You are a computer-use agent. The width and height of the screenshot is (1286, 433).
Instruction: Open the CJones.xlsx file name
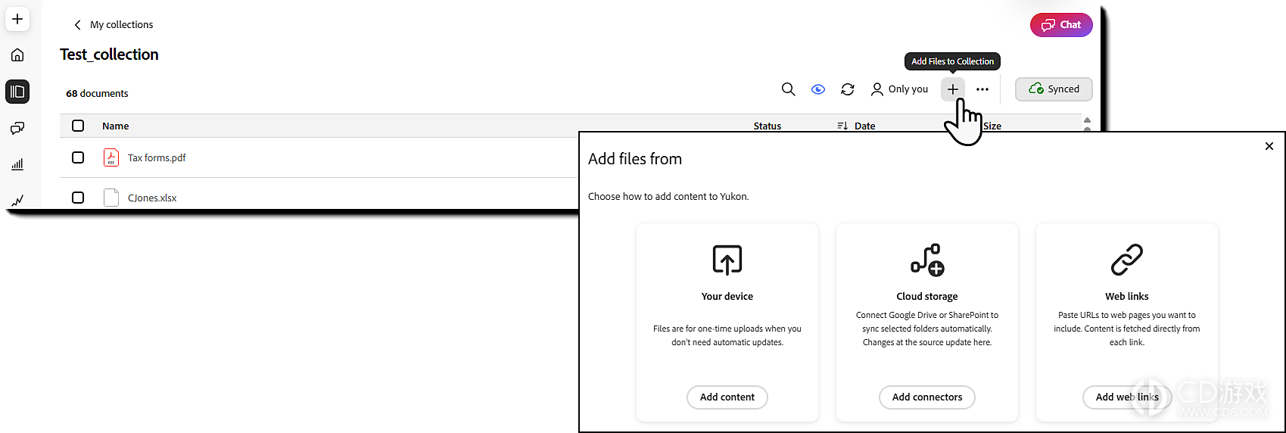point(152,198)
